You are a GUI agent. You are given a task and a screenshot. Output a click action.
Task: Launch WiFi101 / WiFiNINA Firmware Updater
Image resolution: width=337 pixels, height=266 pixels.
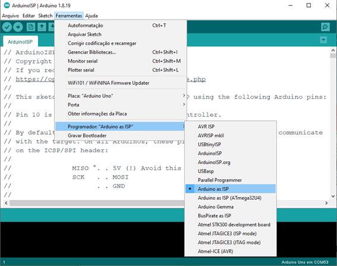coord(120,83)
